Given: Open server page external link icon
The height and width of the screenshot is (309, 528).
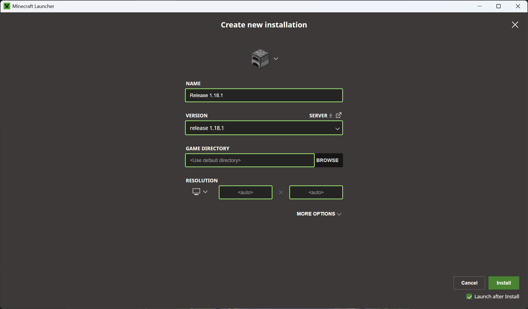Looking at the screenshot, I should coord(339,115).
